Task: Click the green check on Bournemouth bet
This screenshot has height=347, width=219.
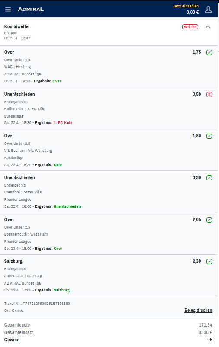Action: pyautogui.click(x=209, y=220)
